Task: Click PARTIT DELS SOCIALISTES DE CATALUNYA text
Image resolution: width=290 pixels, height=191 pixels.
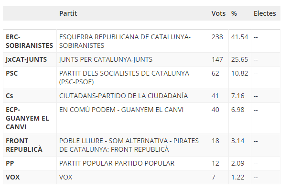Action: [x=124, y=73]
